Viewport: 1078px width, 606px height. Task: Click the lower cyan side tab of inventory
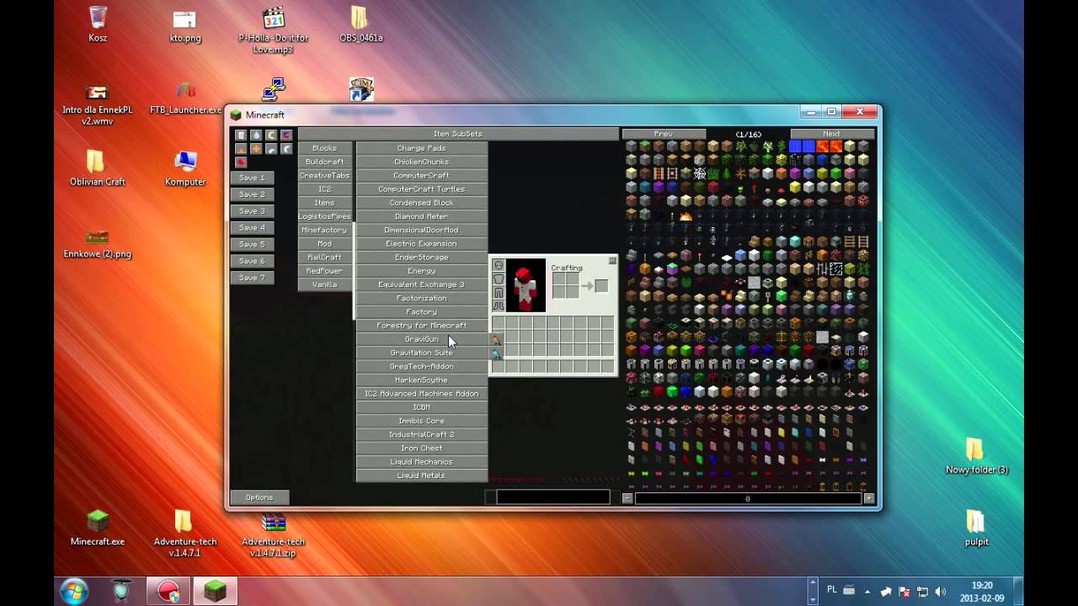(496, 354)
